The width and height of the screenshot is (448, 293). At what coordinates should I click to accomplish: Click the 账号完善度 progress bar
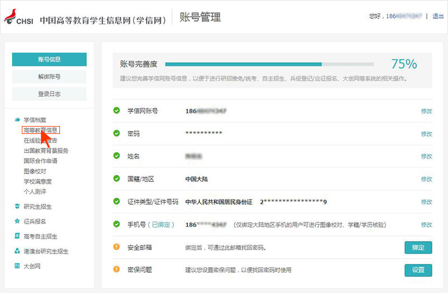(x=269, y=64)
